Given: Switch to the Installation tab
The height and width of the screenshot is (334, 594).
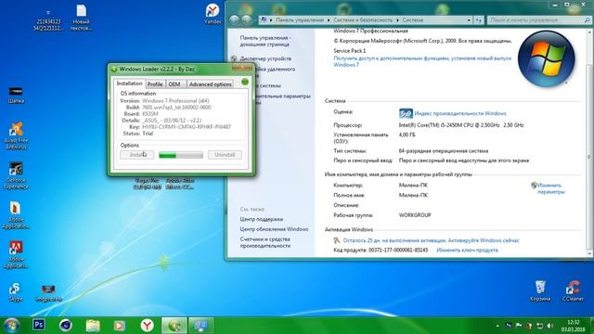Looking at the screenshot, I should coord(129,83).
